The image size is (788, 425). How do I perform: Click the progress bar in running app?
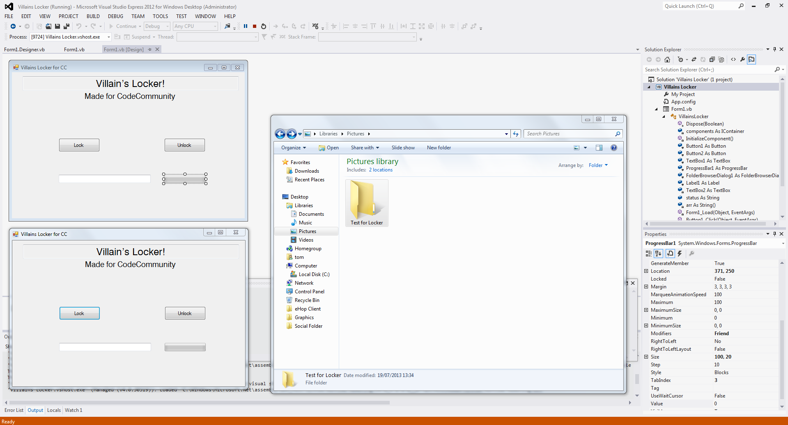click(185, 347)
